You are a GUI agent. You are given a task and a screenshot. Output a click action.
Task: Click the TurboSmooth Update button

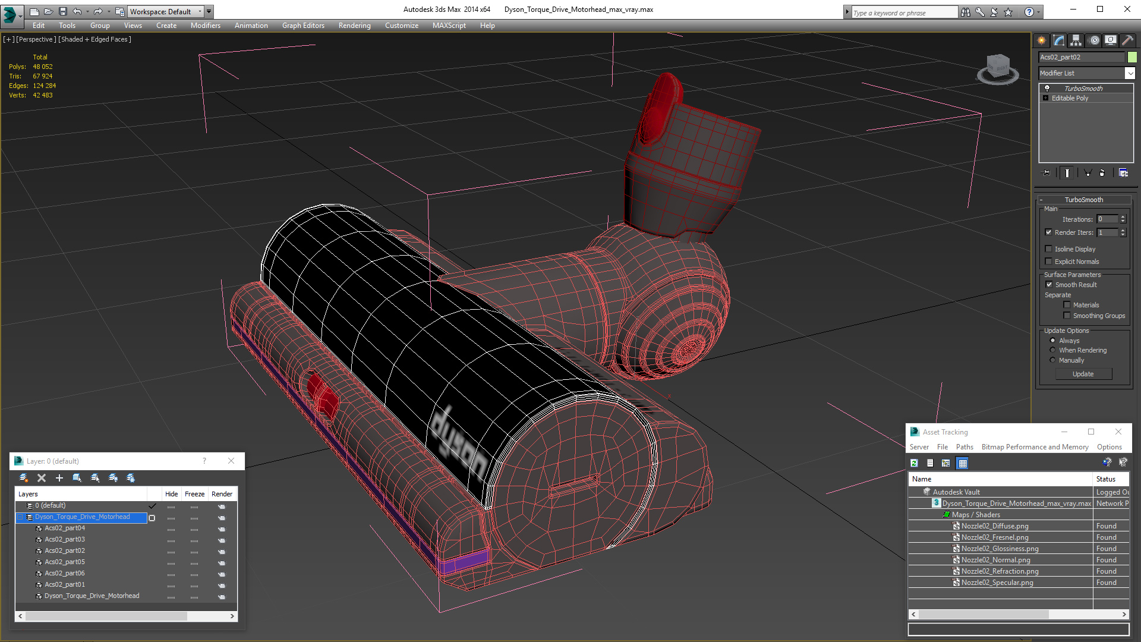point(1083,374)
